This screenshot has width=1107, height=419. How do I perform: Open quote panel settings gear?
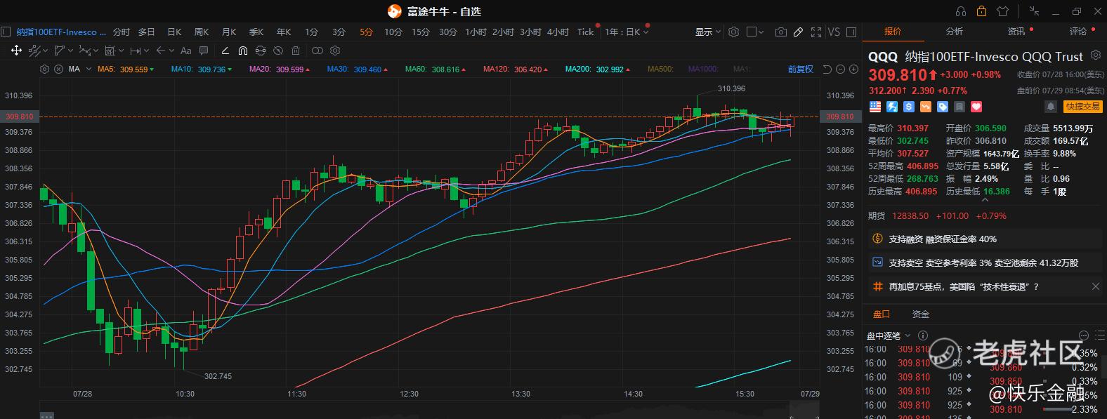[1095, 55]
